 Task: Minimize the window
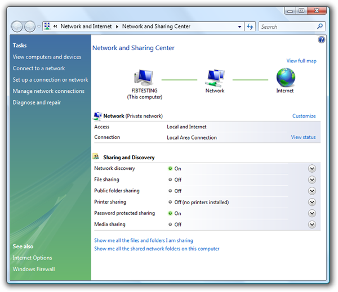[290, 11]
